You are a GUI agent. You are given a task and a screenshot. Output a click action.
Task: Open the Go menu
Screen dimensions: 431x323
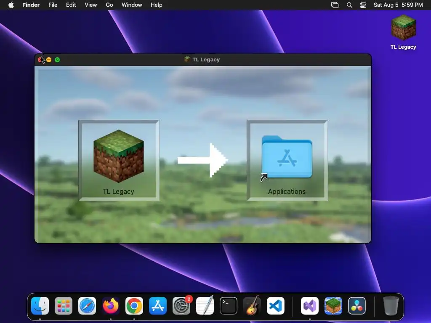tap(109, 5)
